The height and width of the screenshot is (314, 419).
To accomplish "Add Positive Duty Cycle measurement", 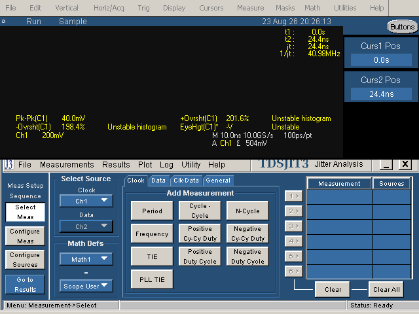I will tap(200, 256).
